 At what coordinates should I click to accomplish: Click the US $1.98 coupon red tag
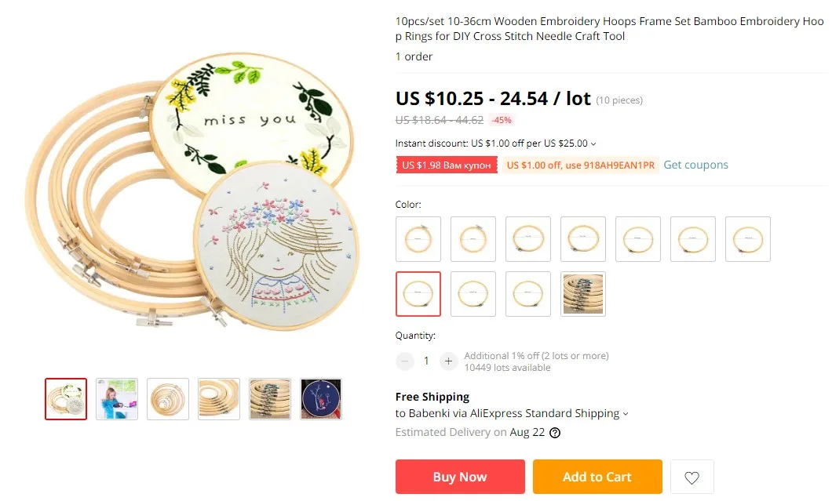[447, 165]
